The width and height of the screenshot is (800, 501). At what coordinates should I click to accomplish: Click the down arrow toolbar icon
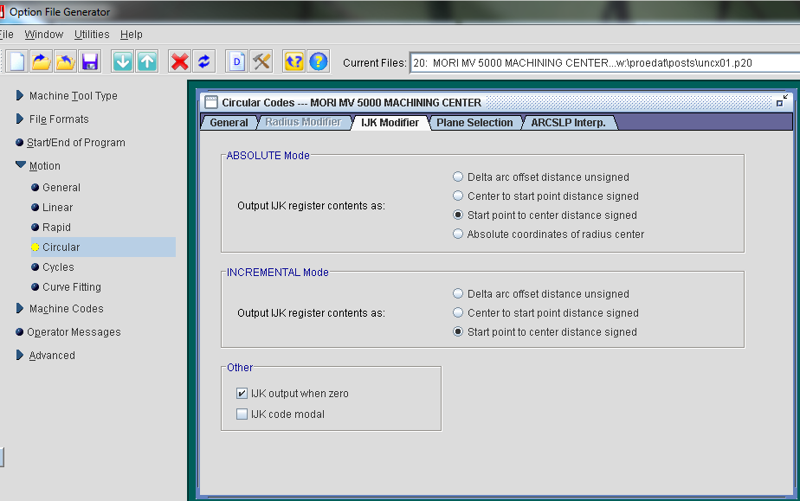122,61
